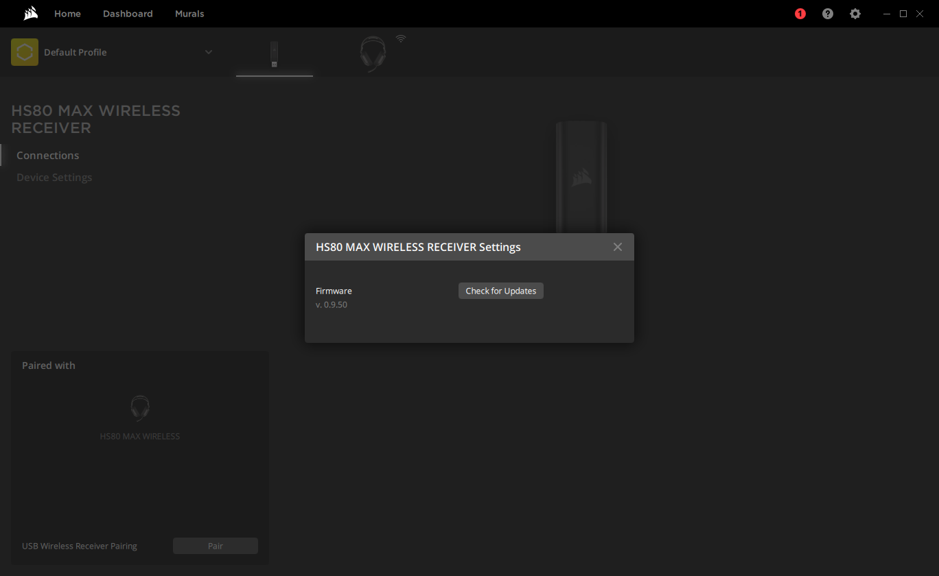Select the USB wireless receiver device icon
939x576 pixels.
[275, 55]
